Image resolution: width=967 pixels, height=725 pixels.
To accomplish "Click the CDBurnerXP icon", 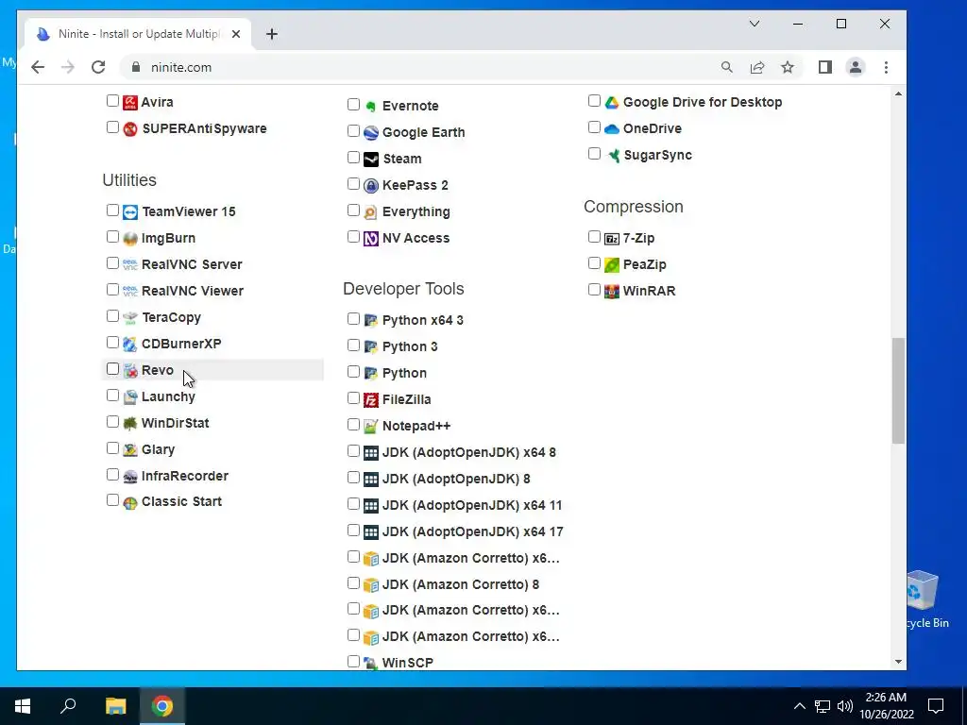I will tap(130, 344).
